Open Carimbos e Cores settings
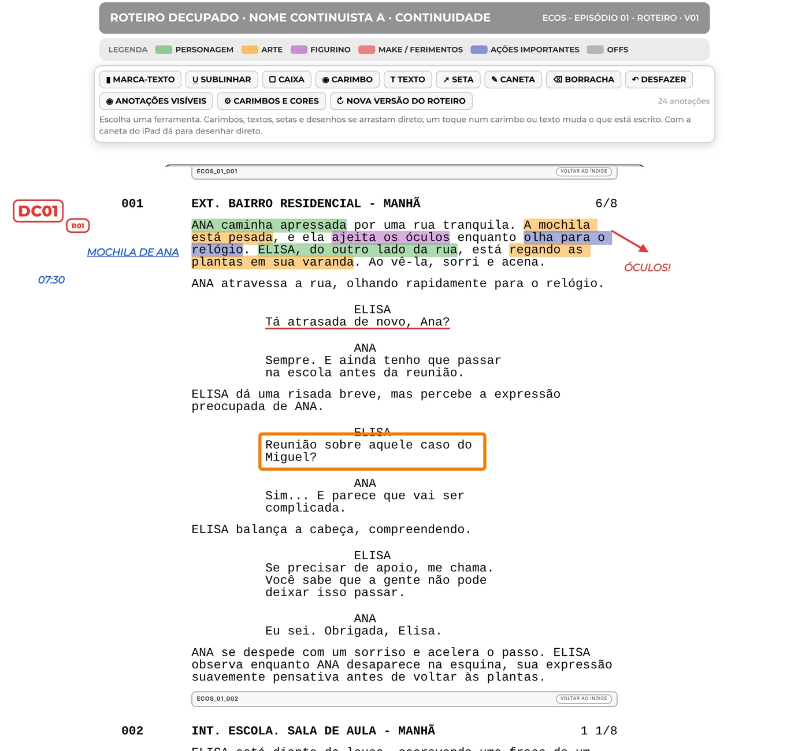The image size is (809, 751). [272, 101]
